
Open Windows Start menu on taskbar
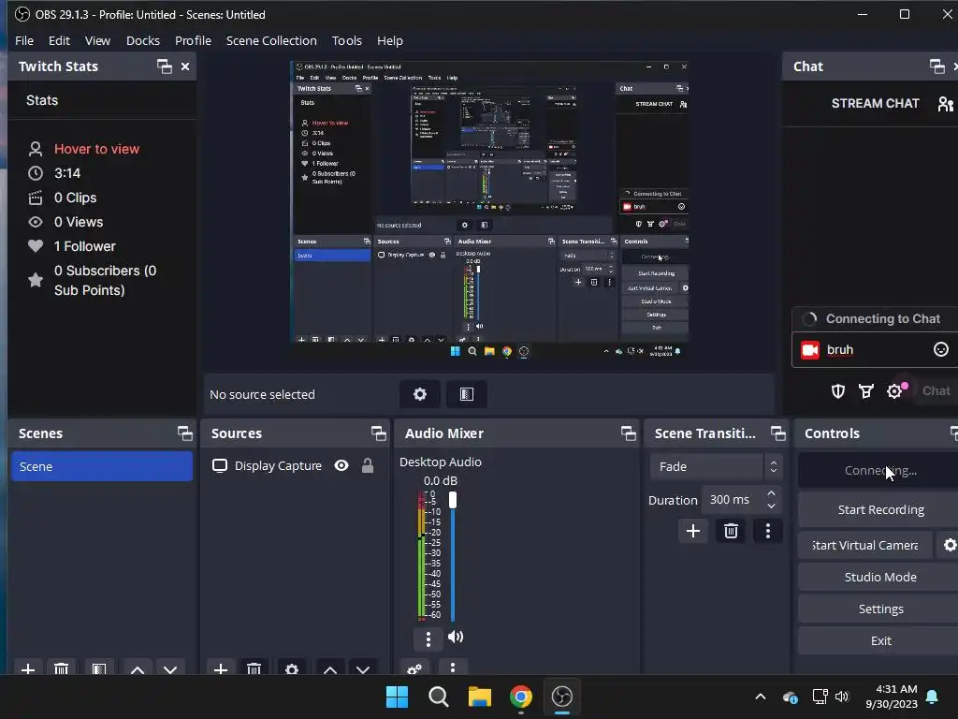[x=397, y=697]
